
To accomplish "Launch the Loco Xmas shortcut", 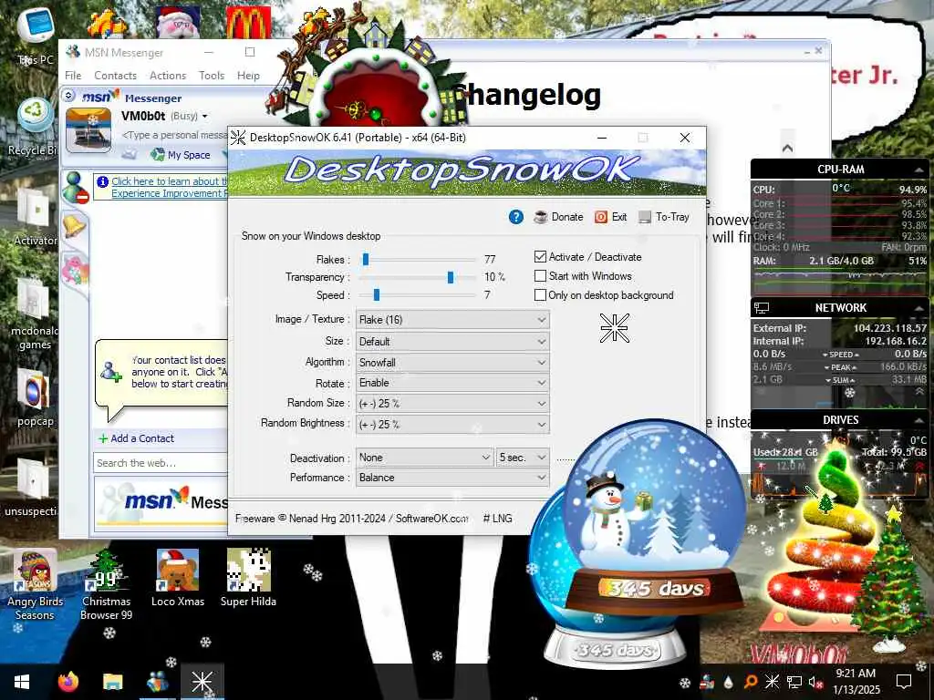I will tap(178, 578).
